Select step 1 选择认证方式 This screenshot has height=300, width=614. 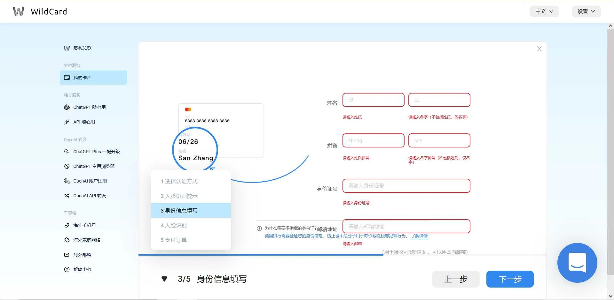[x=191, y=181]
